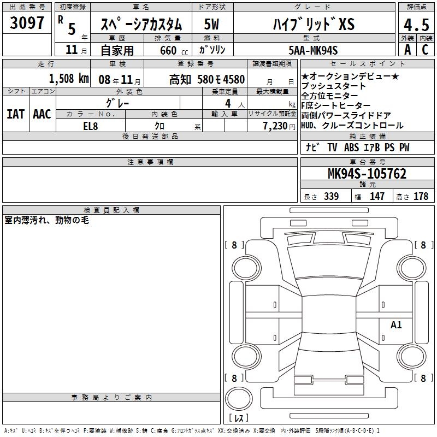Click ABS equipment label
This screenshot has height=437, width=437.
(351, 147)
